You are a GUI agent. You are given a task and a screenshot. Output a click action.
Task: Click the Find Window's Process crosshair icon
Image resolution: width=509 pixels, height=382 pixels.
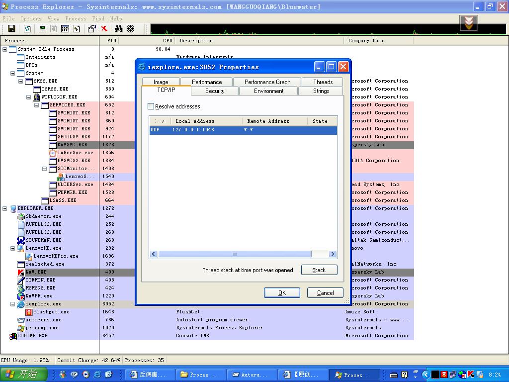[131, 29]
